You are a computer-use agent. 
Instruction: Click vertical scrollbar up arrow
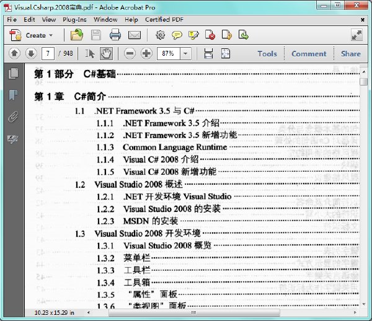click(x=364, y=72)
